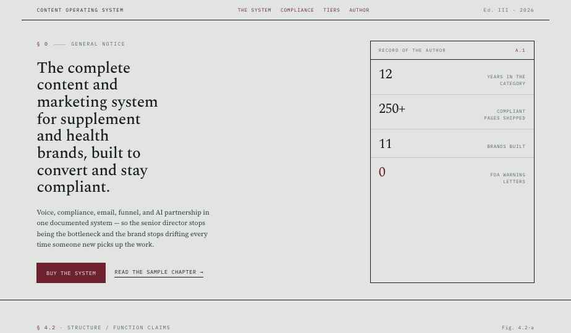The image size is (571, 333).
Task: Click the Fig. 4.2-a figure label
Action: (x=517, y=327)
